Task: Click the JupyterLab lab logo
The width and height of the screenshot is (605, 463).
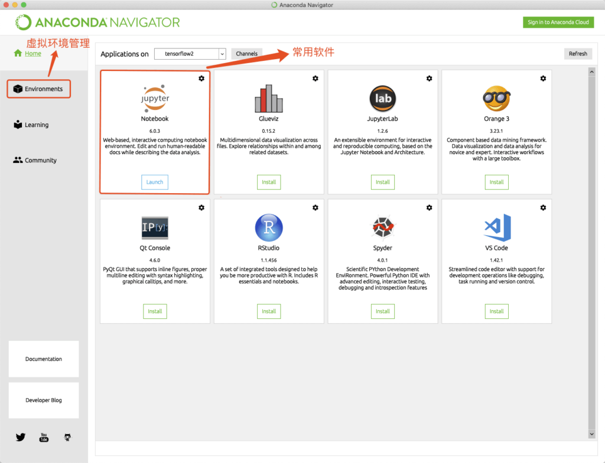Action: click(x=383, y=99)
